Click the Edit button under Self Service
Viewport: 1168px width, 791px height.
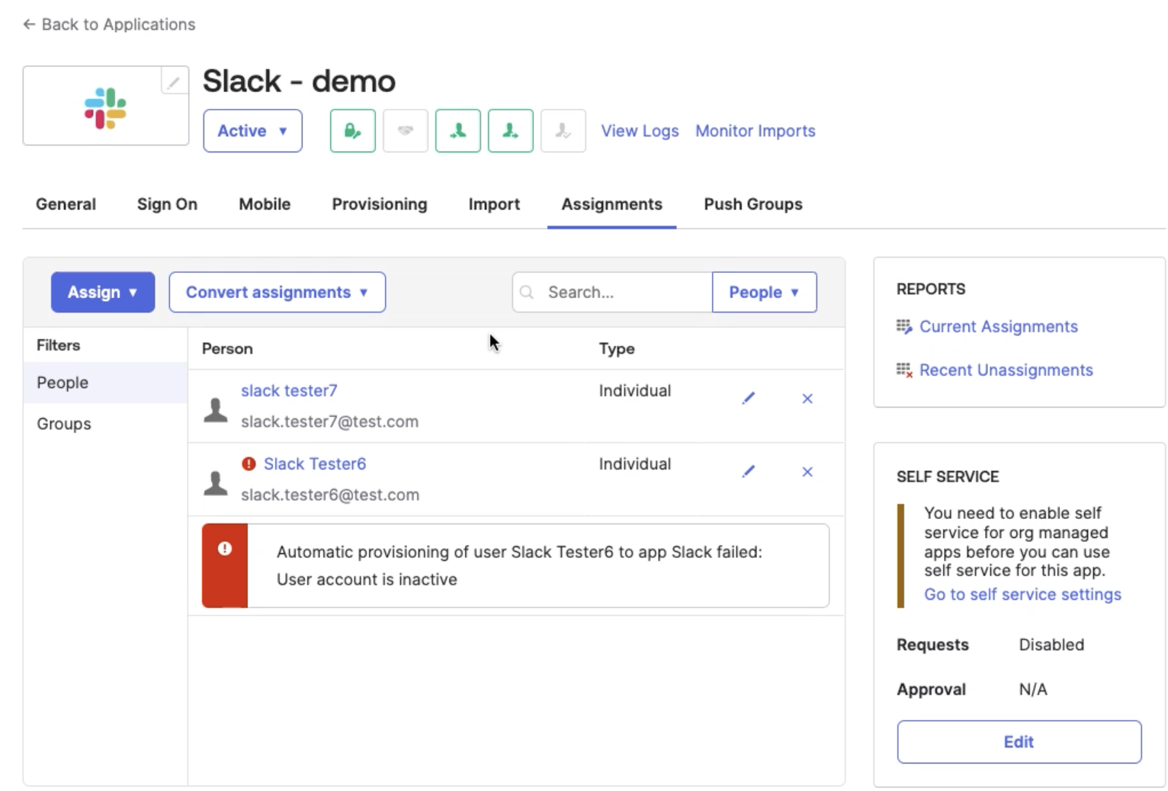(1019, 741)
